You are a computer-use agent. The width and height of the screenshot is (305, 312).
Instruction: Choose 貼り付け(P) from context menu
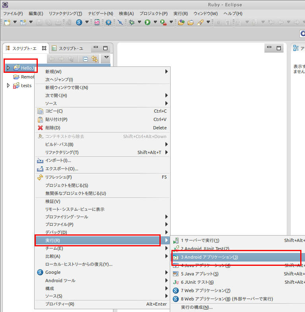click(103, 119)
